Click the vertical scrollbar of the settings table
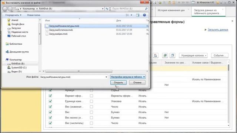 click(x=228, y=68)
